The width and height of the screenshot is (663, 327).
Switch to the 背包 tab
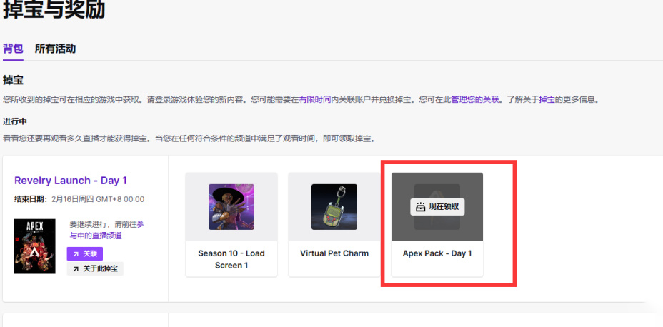pos(13,49)
